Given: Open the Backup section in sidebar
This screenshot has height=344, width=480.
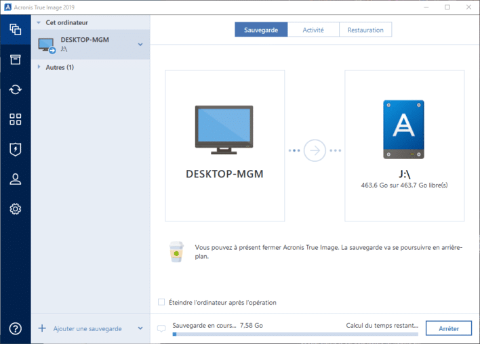Looking at the screenshot, I should coord(16,30).
